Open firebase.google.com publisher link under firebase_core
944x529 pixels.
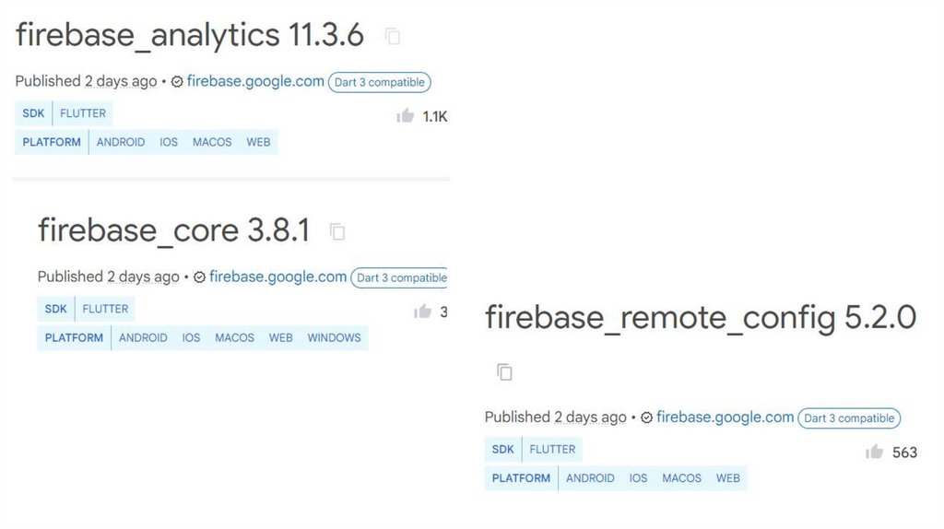tap(277, 276)
